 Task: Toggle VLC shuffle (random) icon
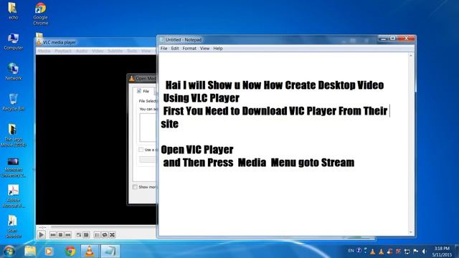(x=112, y=234)
